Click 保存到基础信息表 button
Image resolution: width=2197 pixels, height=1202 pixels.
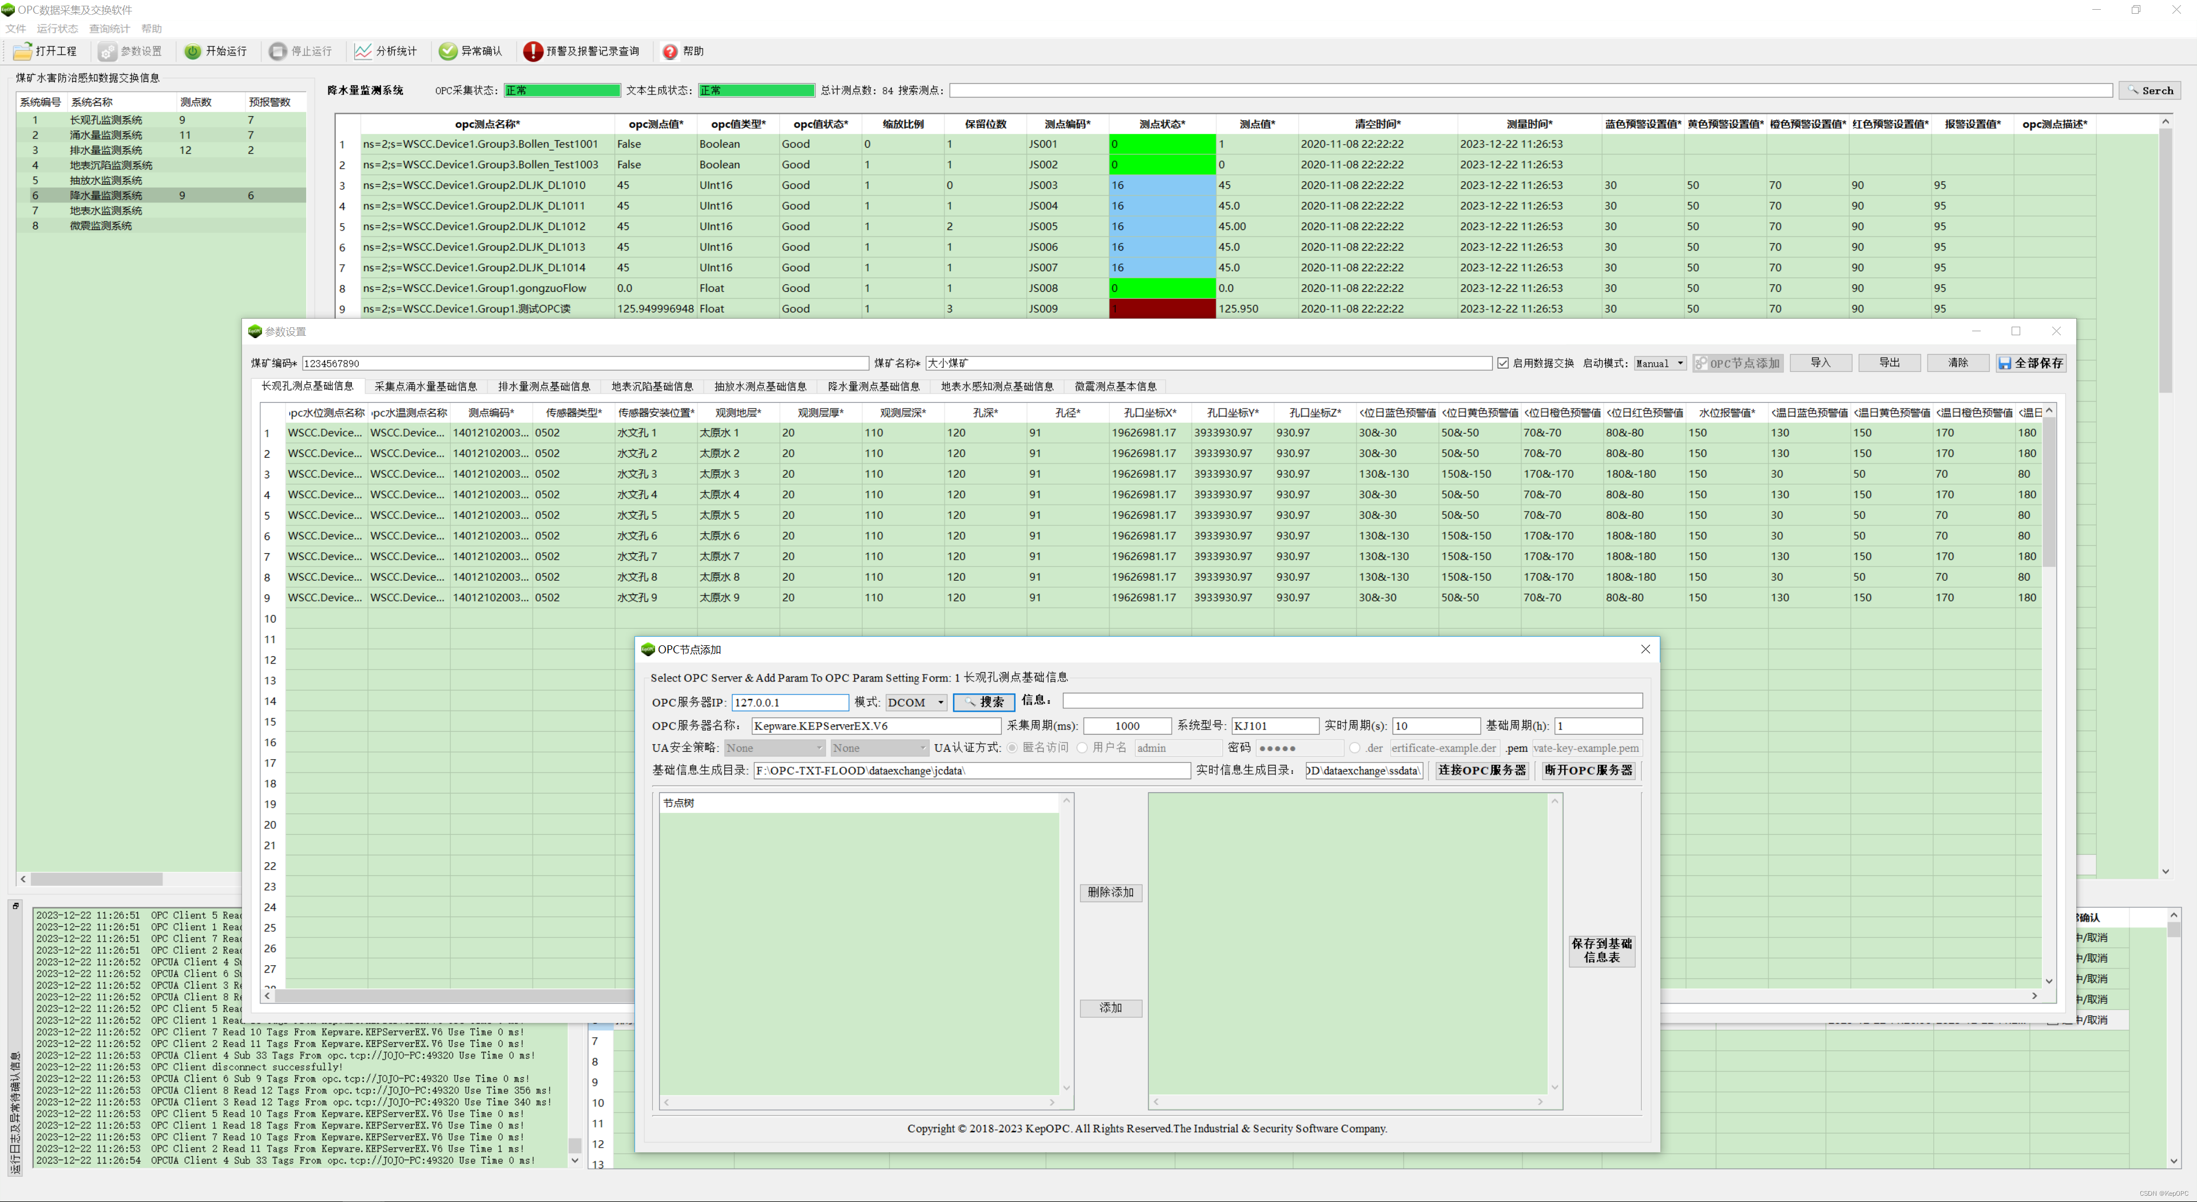tap(1602, 950)
